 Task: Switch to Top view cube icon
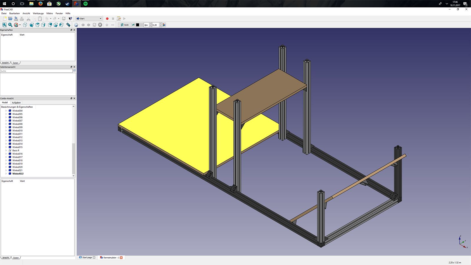click(37, 25)
